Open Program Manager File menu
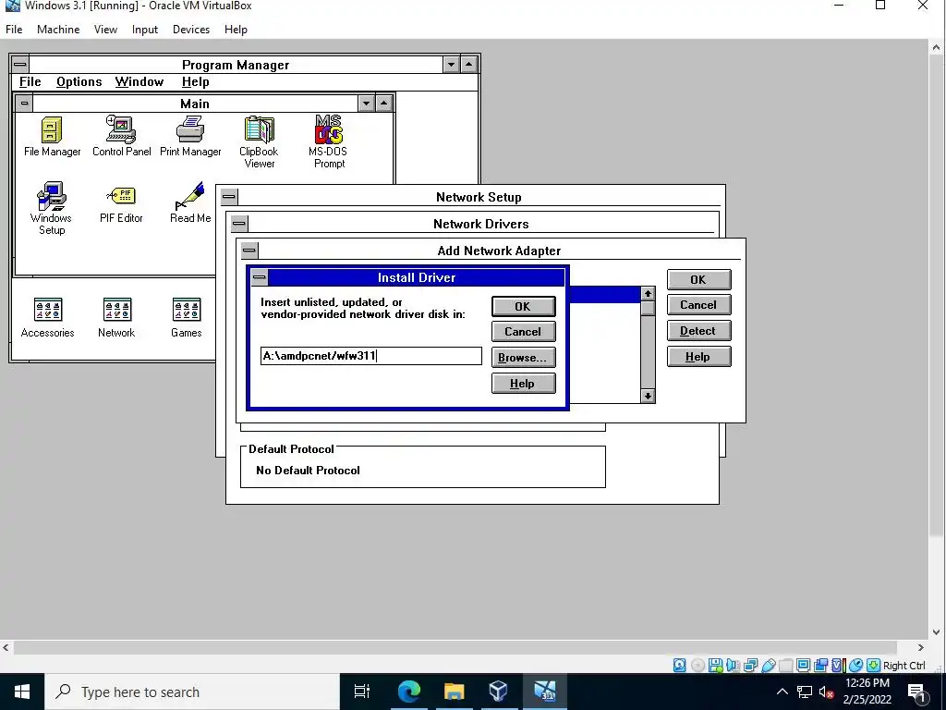This screenshot has height=710, width=946. click(x=30, y=82)
